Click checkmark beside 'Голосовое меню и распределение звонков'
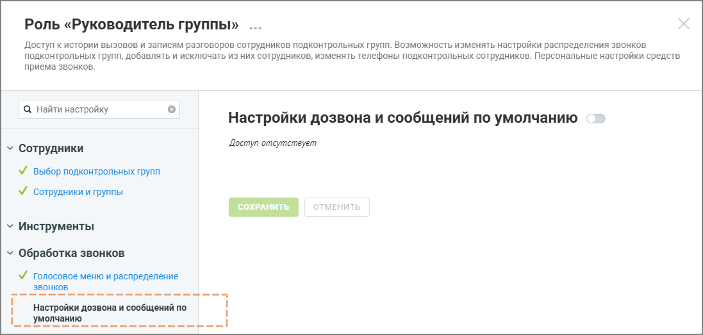This screenshot has height=335, width=703. 23,276
